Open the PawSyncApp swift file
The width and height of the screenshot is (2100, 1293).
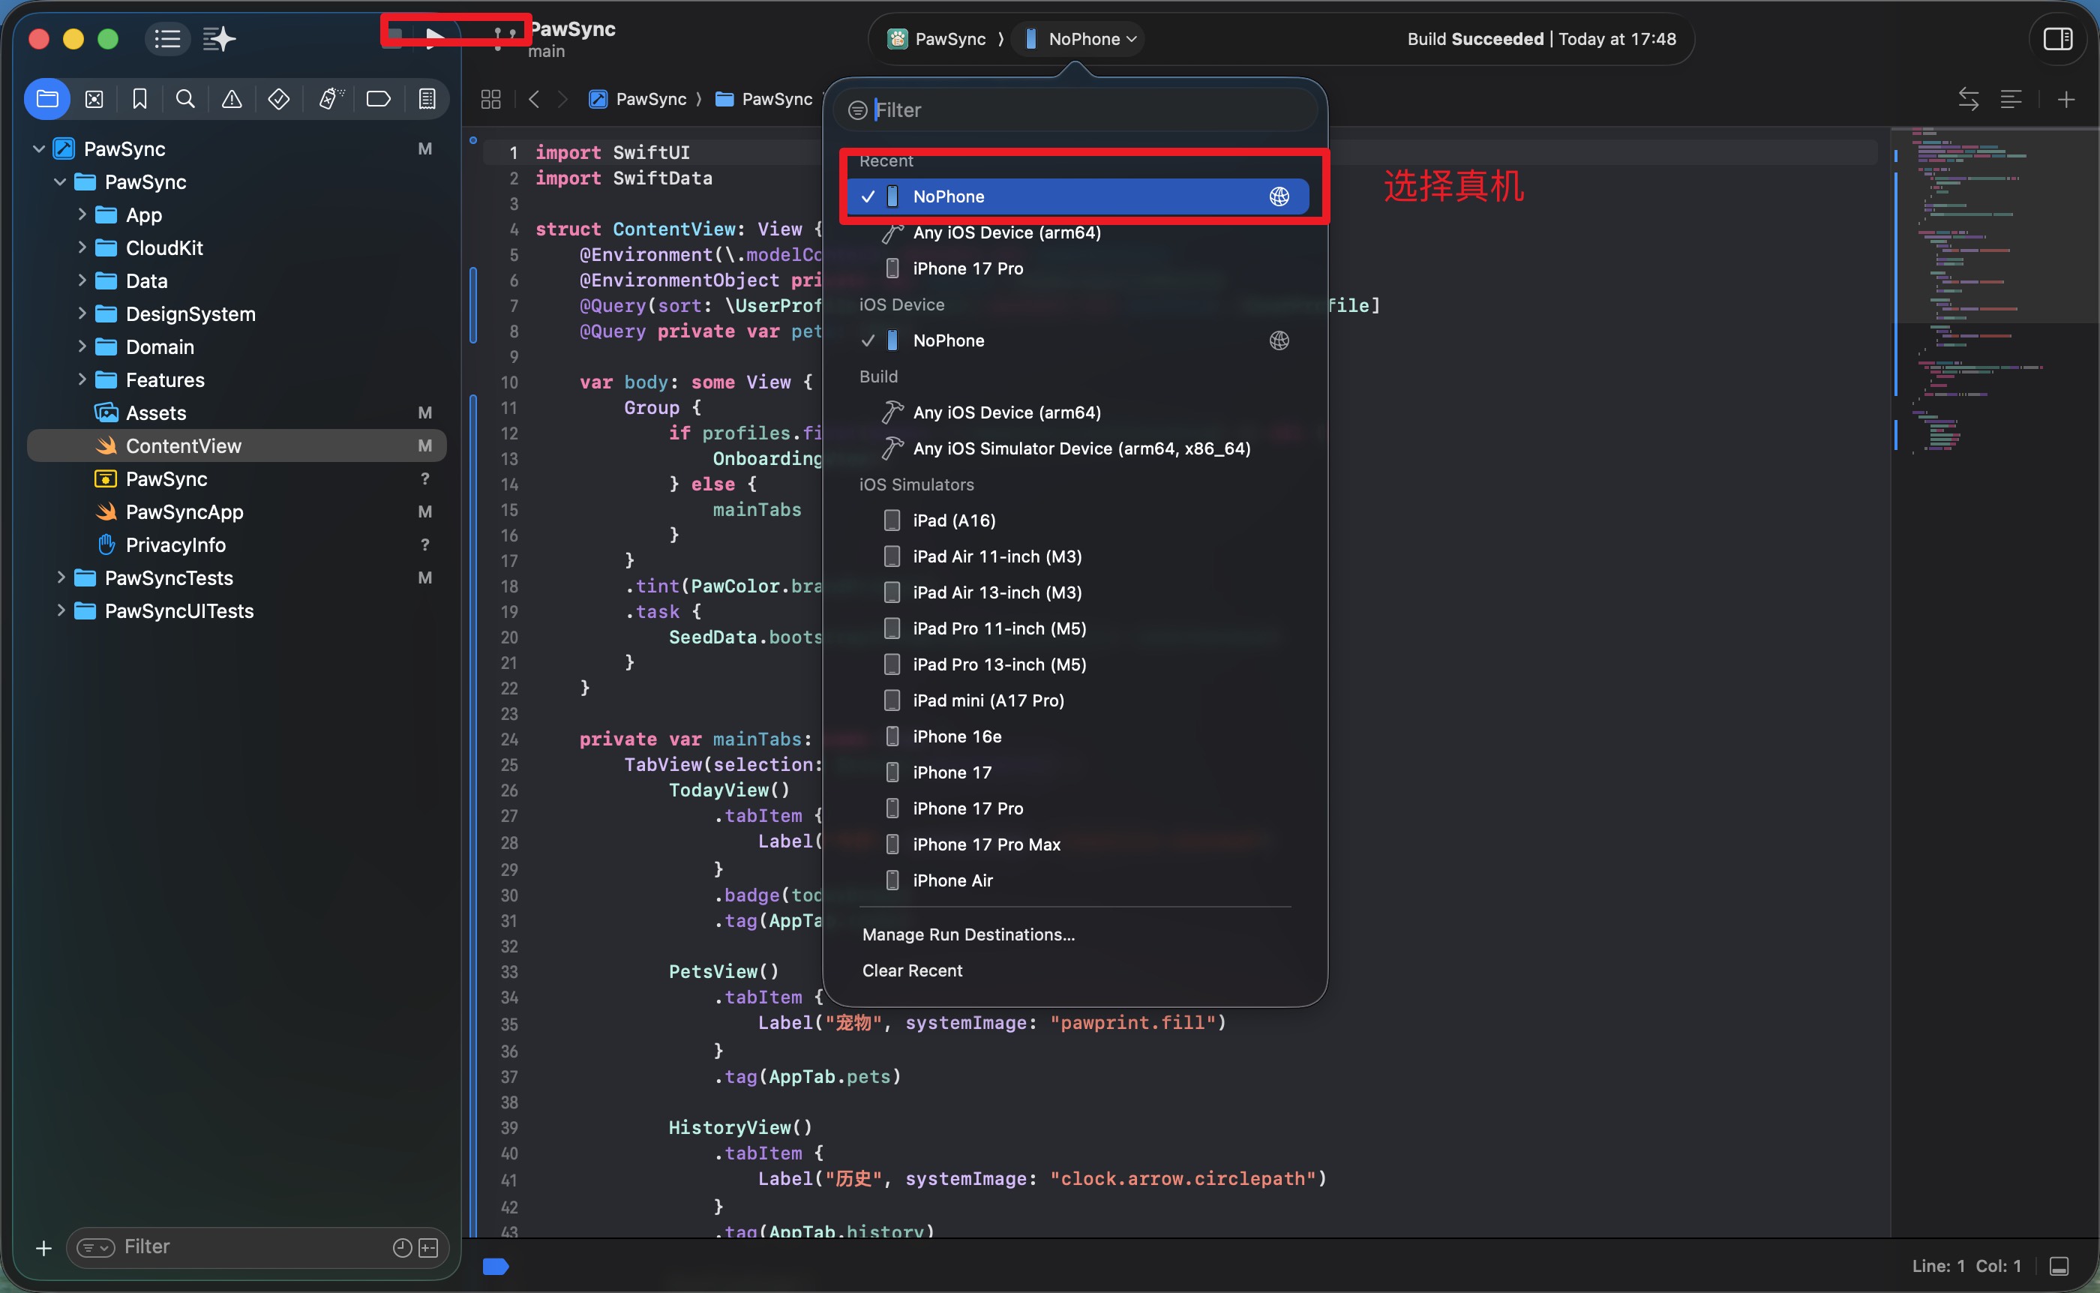click(x=237, y=511)
